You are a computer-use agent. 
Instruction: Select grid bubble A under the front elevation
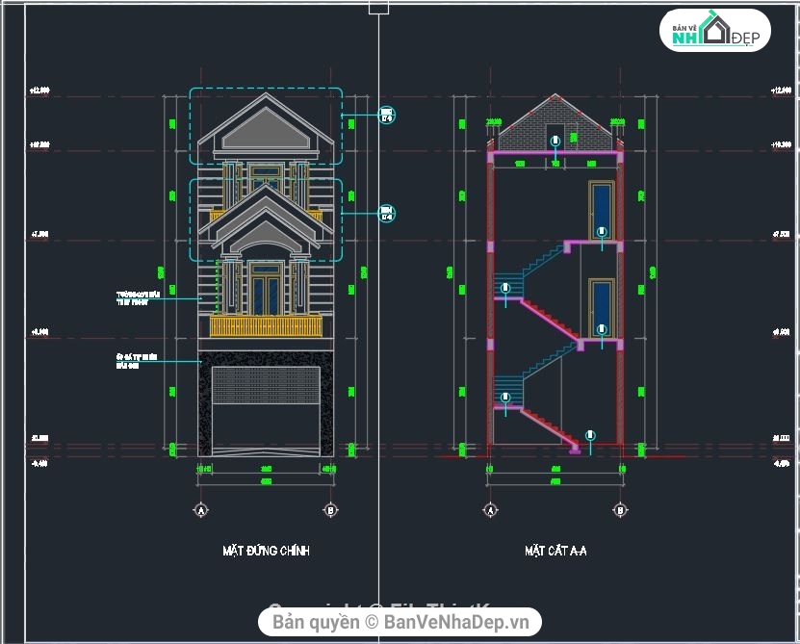pos(201,509)
